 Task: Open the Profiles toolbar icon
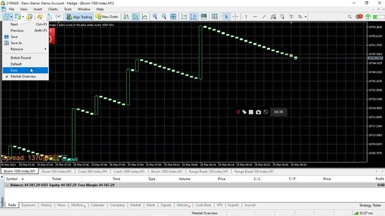click(x=6, y=17)
